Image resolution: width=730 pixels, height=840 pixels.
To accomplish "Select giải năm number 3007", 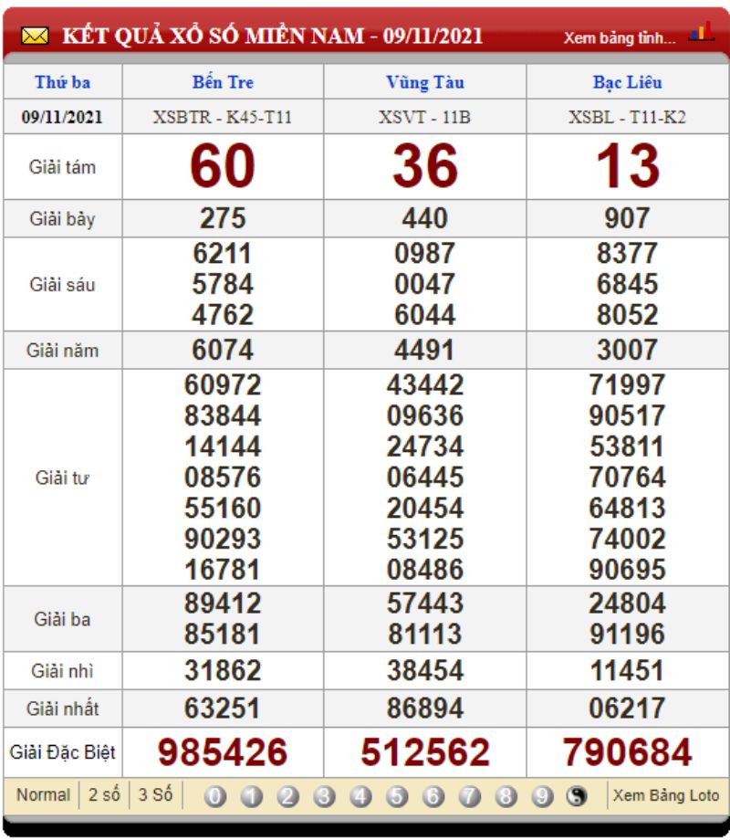I will [x=627, y=350].
